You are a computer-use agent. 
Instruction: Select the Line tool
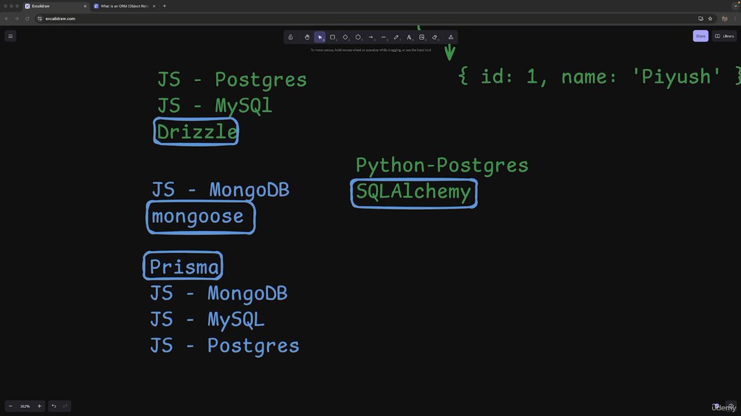(383, 37)
